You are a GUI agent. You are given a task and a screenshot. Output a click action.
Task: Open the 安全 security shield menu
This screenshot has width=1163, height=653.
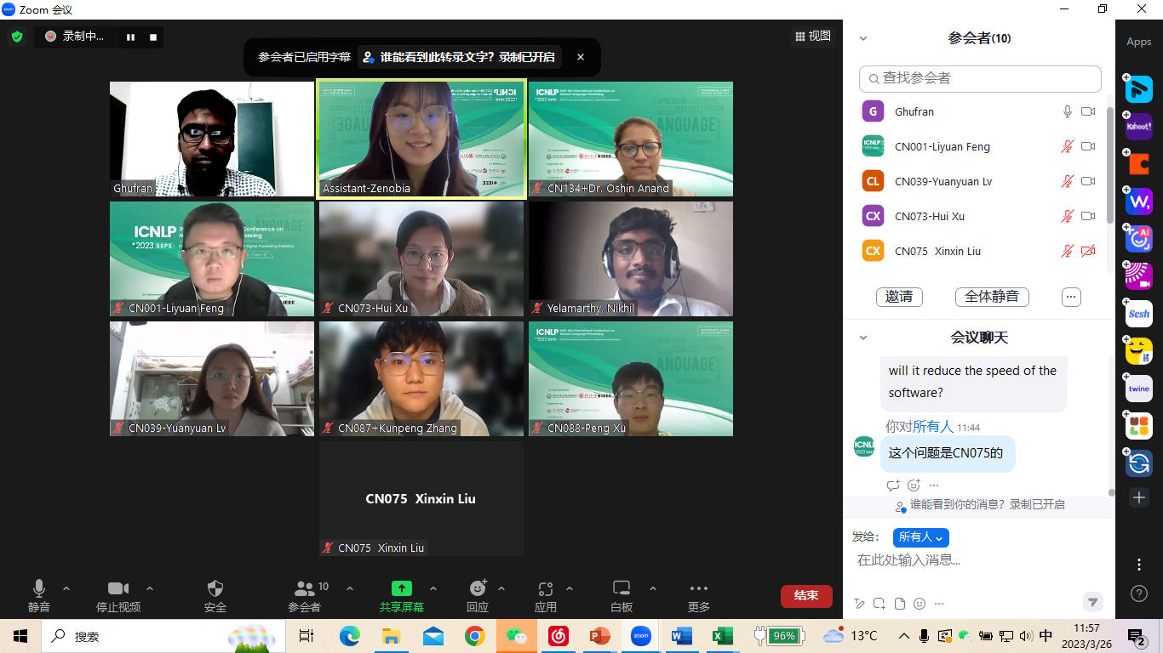[x=215, y=596]
